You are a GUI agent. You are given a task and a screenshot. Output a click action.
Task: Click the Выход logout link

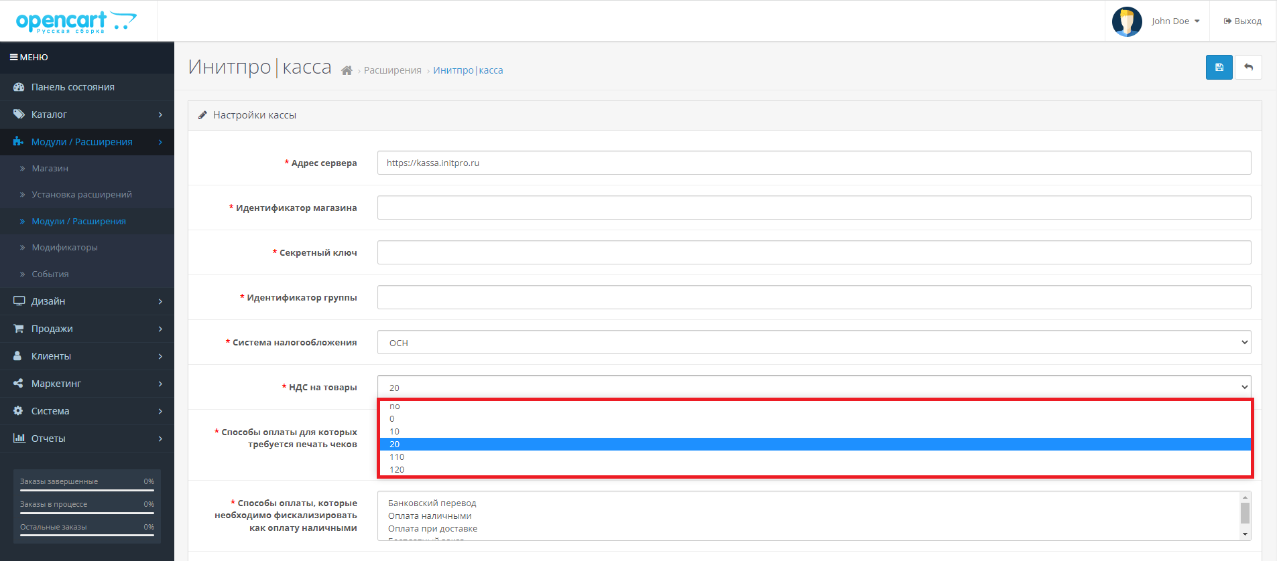(1243, 21)
